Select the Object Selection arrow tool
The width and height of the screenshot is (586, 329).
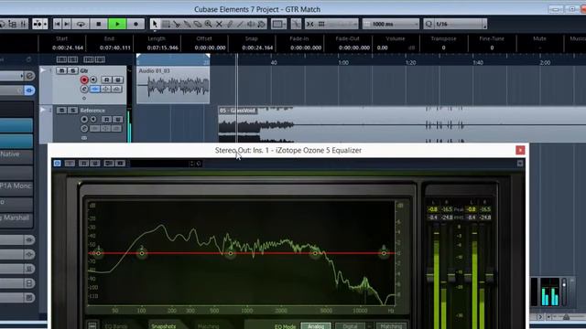(x=155, y=25)
